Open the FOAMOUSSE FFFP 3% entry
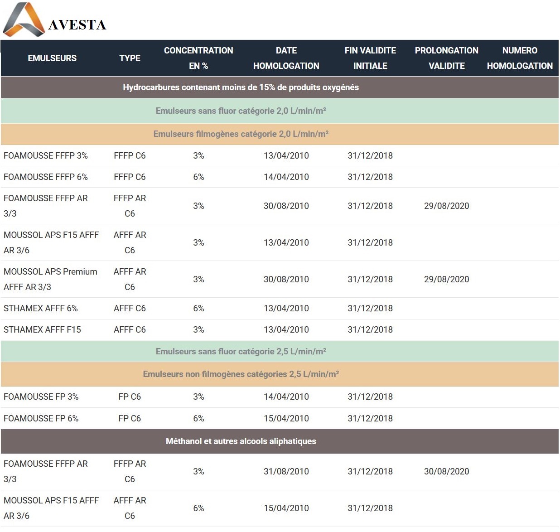This screenshot has width=560, height=532. pos(46,155)
